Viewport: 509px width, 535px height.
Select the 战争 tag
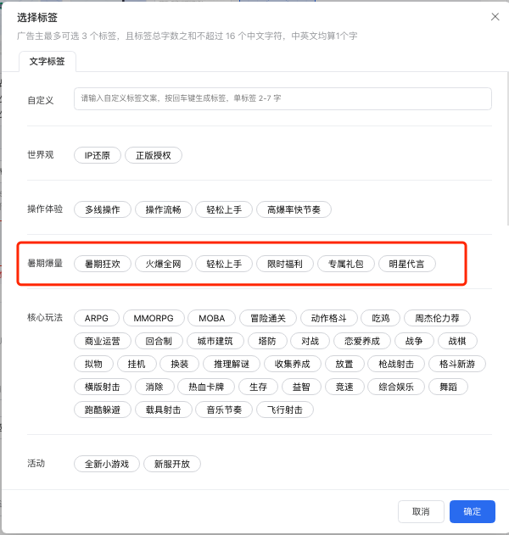tap(414, 341)
